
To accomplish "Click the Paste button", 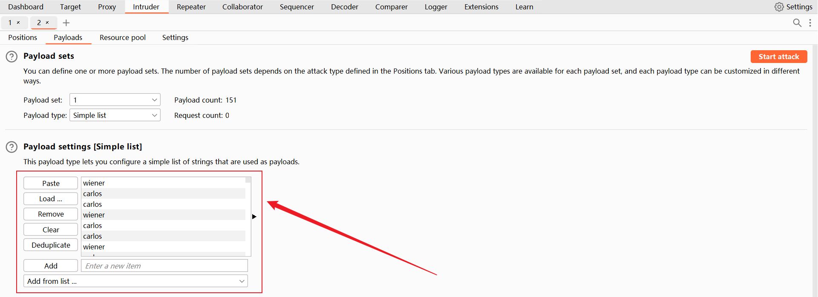I will (x=51, y=183).
